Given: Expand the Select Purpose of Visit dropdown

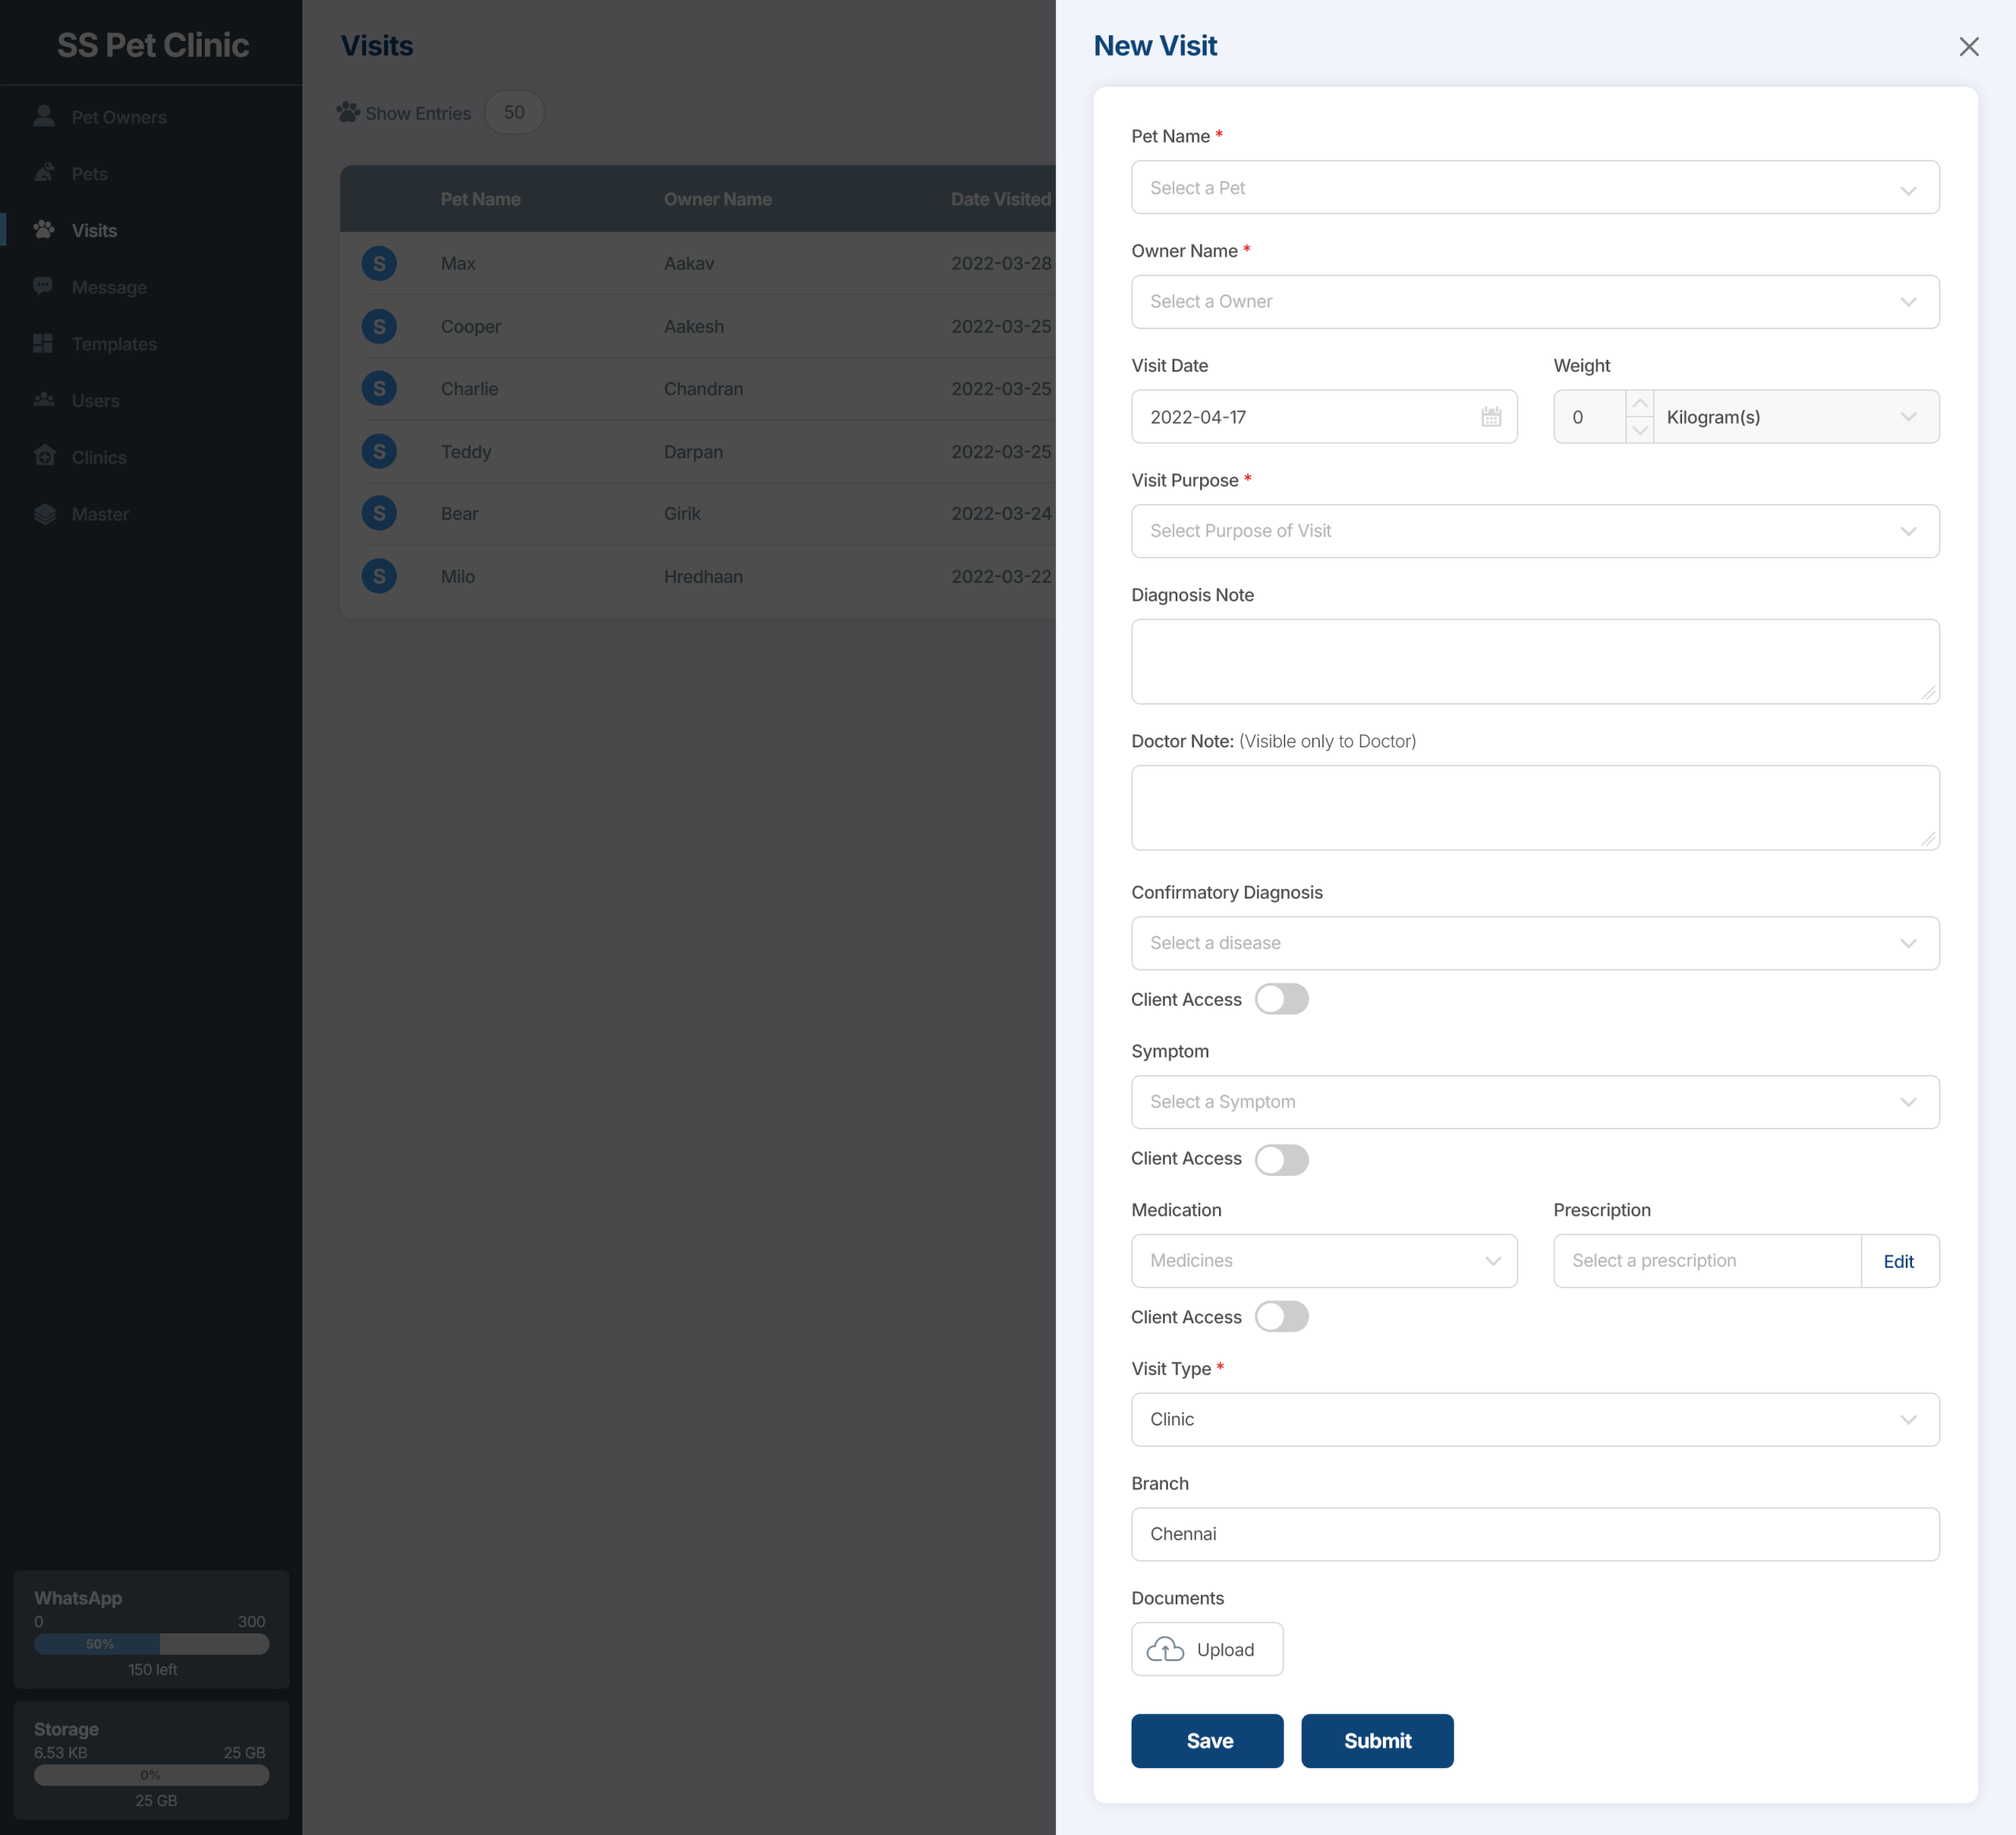Looking at the screenshot, I should 1535,531.
